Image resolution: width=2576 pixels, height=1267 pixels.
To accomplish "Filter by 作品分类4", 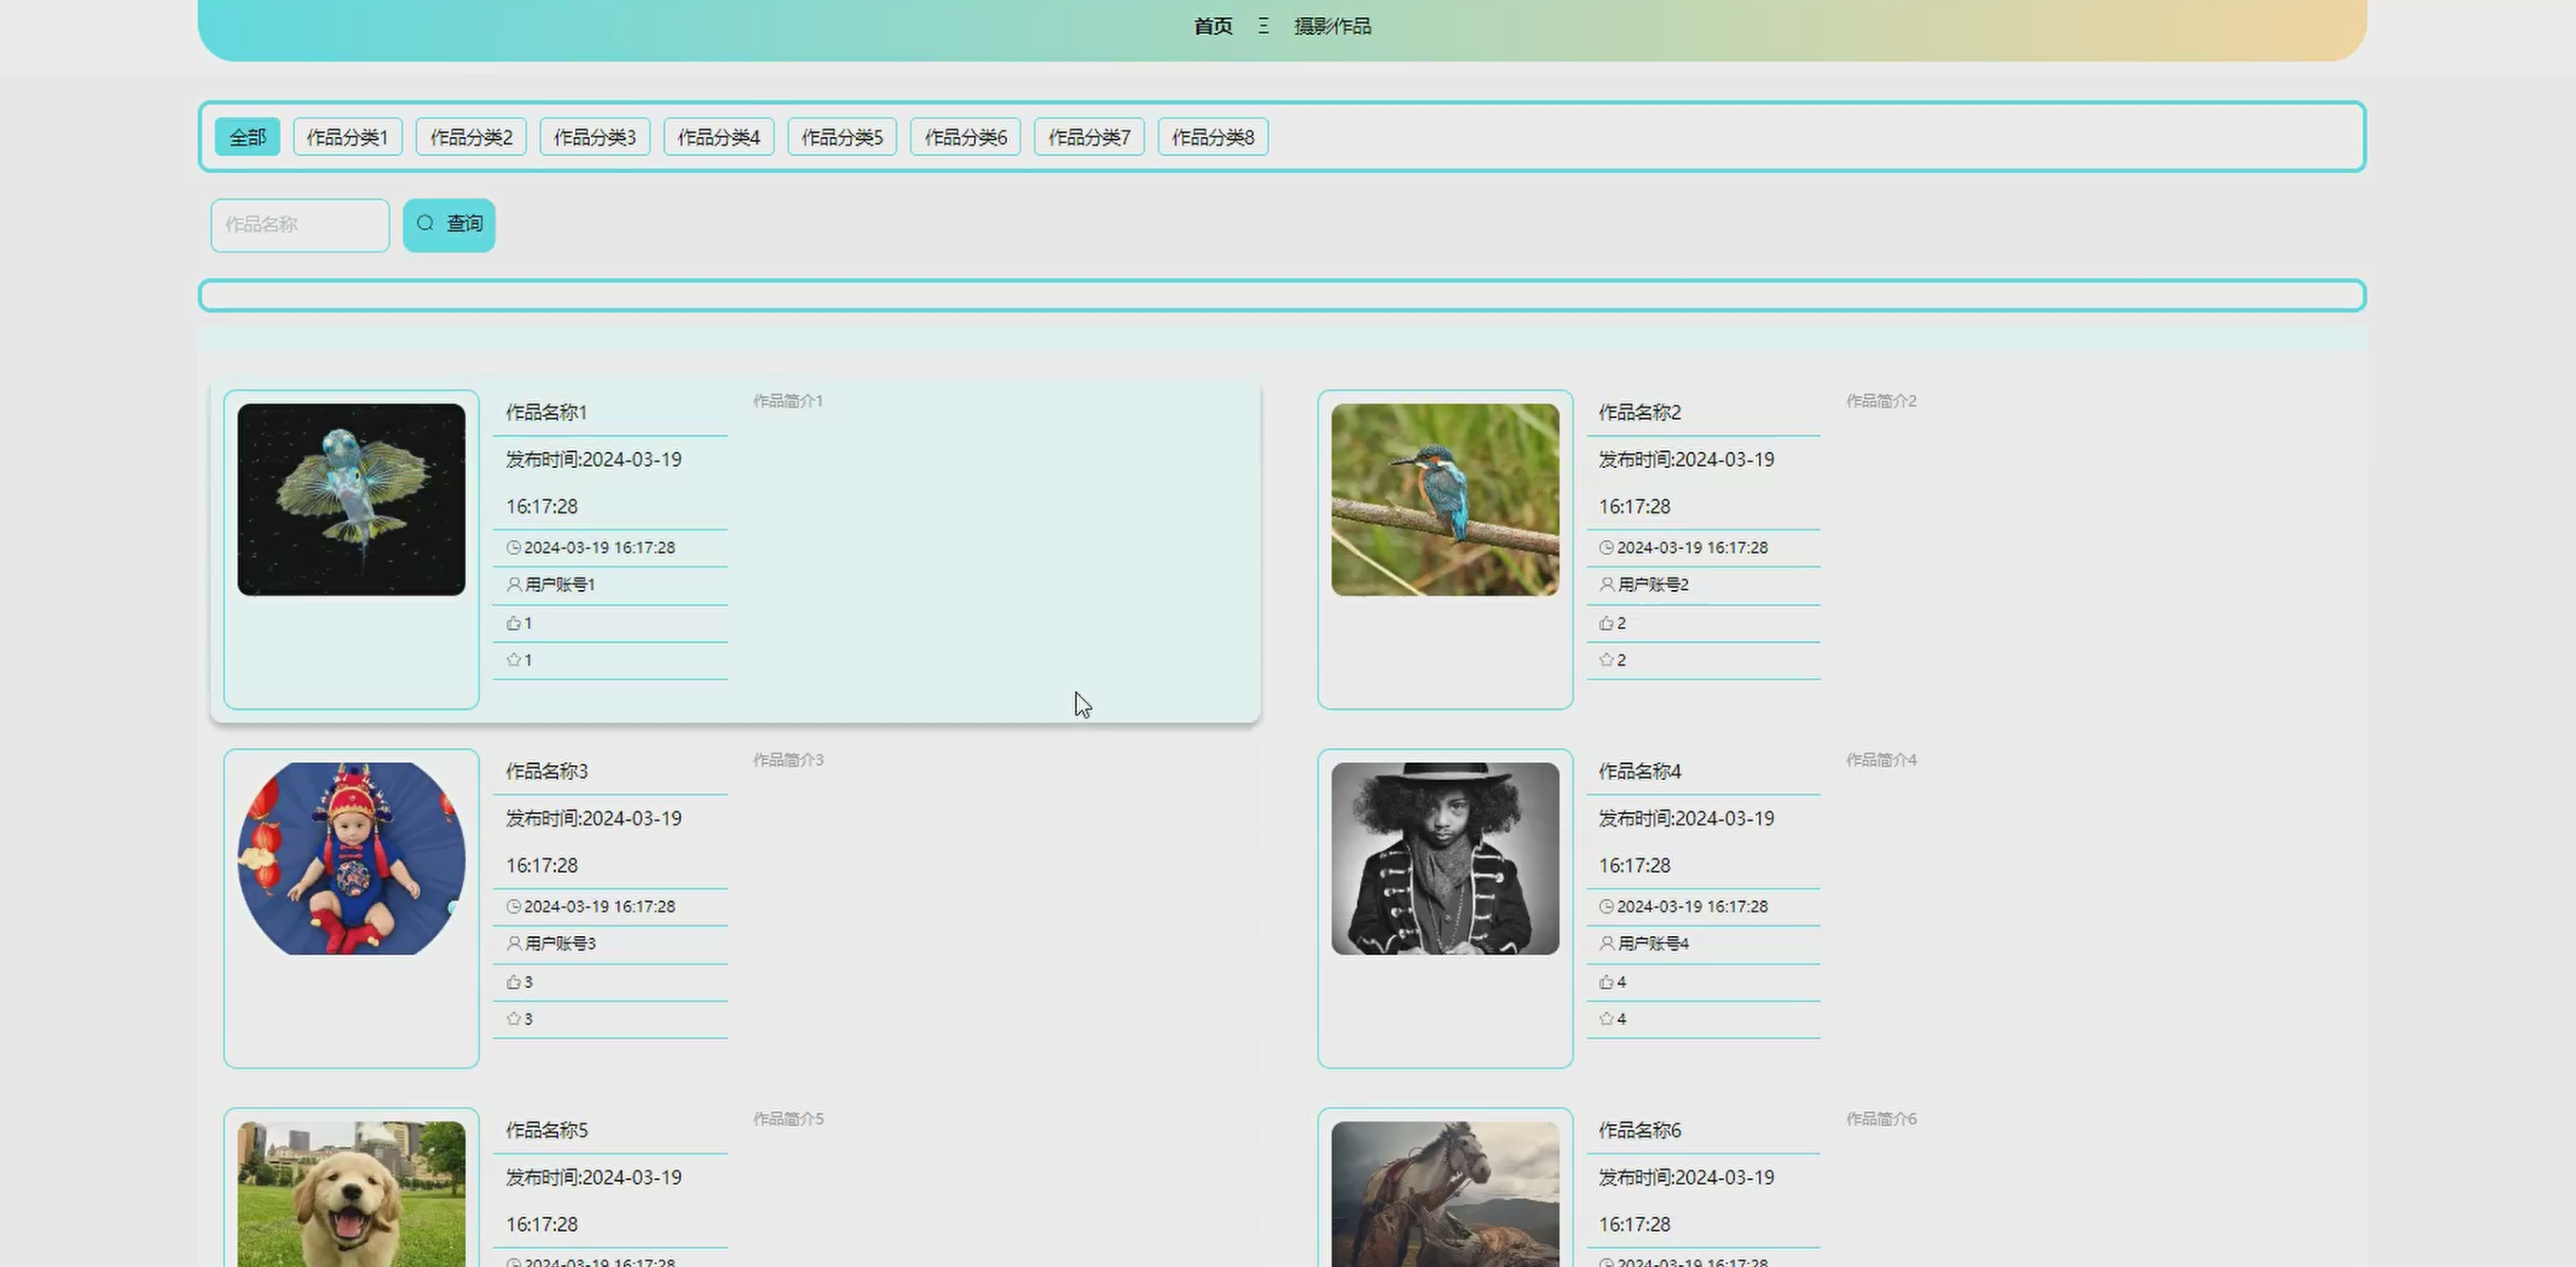I will coord(719,137).
